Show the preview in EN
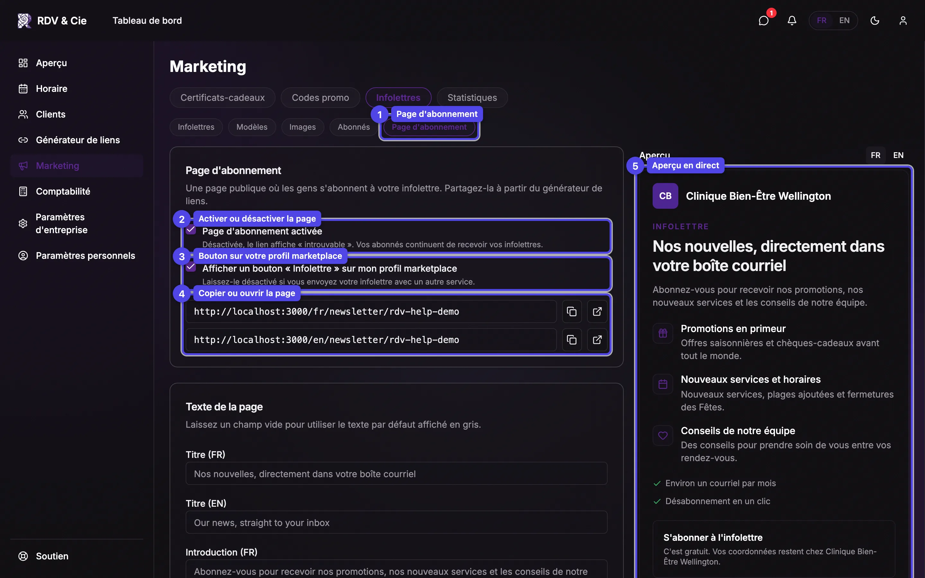 tap(898, 155)
